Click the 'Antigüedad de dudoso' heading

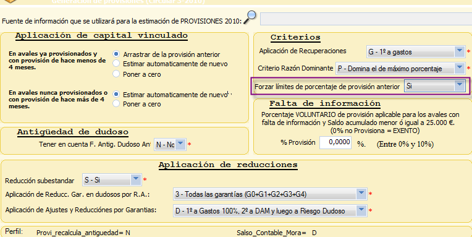[x=72, y=132]
